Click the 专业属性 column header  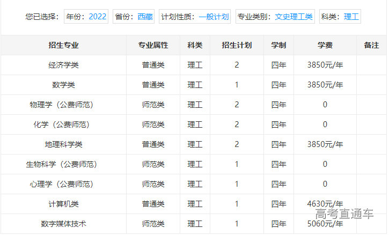pyautogui.click(x=153, y=45)
